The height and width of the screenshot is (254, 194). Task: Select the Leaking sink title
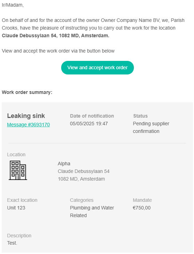(x=26, y=116)
